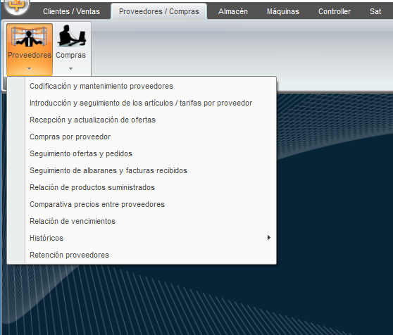393x335 pixels.
Task: Open the Máquinas tab
Action: click(x=283, y=11)
